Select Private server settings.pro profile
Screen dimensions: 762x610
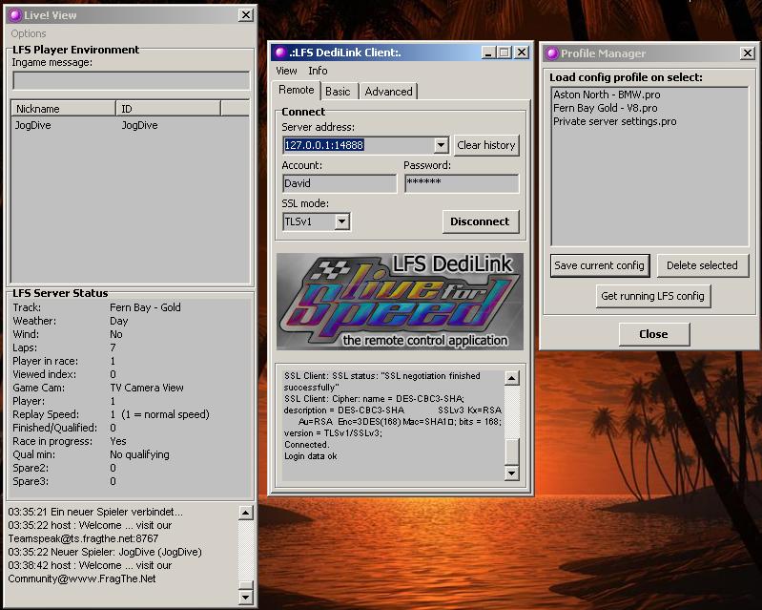pos(615,121)
